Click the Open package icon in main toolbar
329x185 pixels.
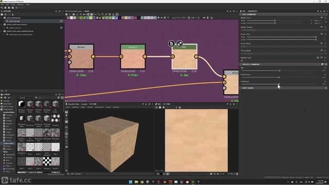(9, 8)
